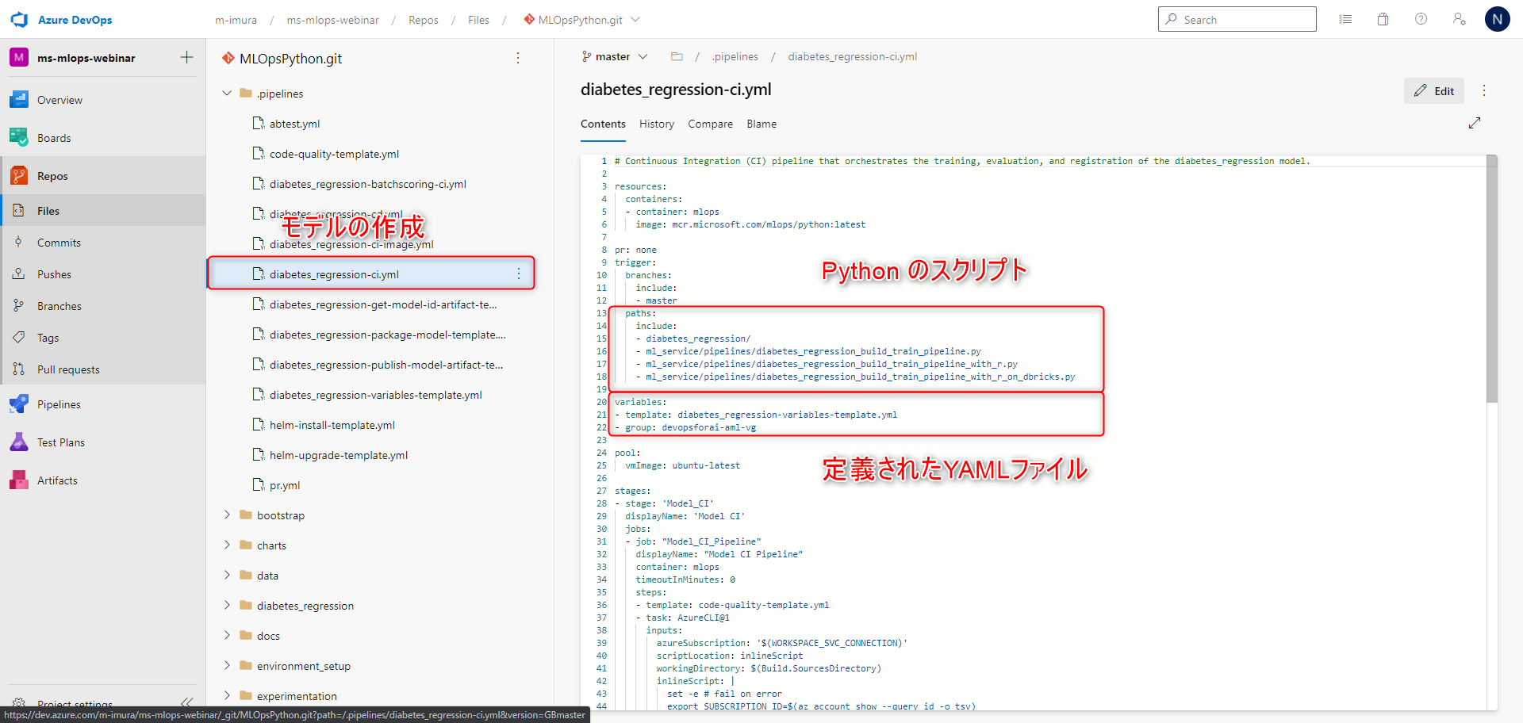Click the plus icon beside ms-mlops-webinar
The height and width of the screenshot is (723, 1523).
[x=186, y=57]
